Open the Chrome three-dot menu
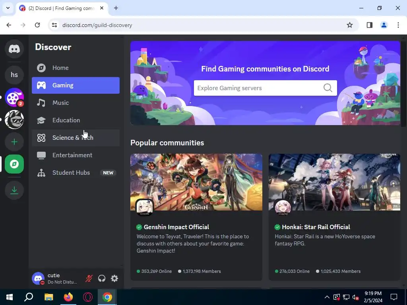407x305 pixels. pos(398,25)
